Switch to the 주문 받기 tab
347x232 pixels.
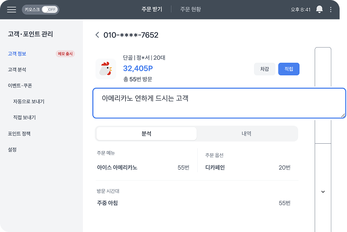tap(152, 9)
